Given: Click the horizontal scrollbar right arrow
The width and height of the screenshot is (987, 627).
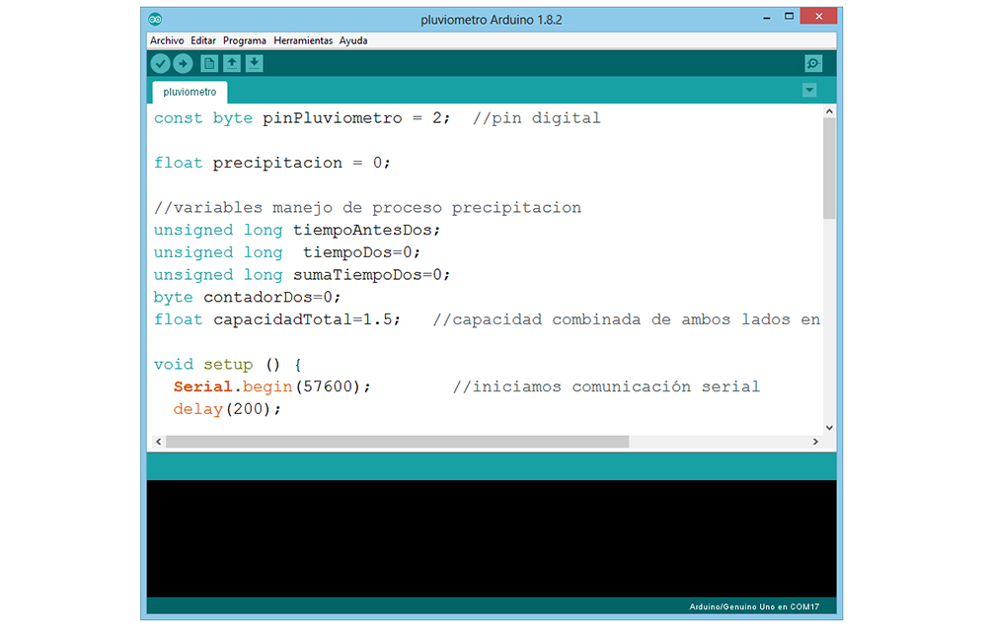Looking at the screenshot, I should (814, 442).
